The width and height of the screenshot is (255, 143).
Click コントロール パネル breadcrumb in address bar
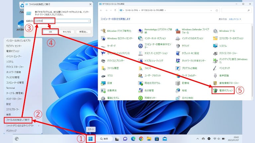131,10
